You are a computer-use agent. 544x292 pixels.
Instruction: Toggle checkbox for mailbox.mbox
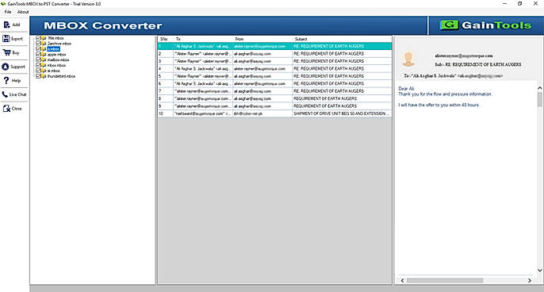39,60
